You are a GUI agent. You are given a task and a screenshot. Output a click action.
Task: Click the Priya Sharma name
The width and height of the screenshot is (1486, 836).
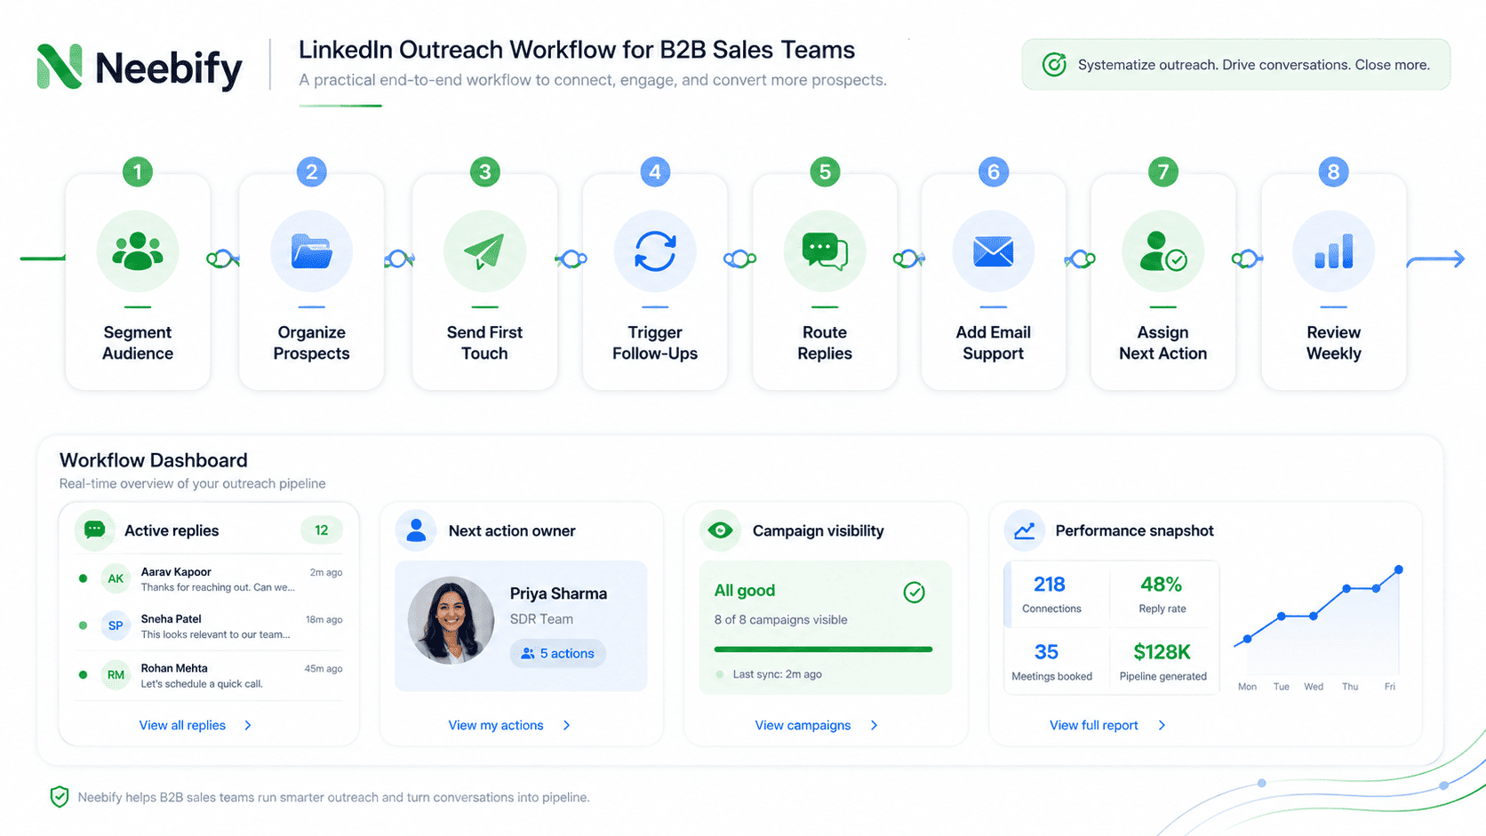tap(558, 593)
